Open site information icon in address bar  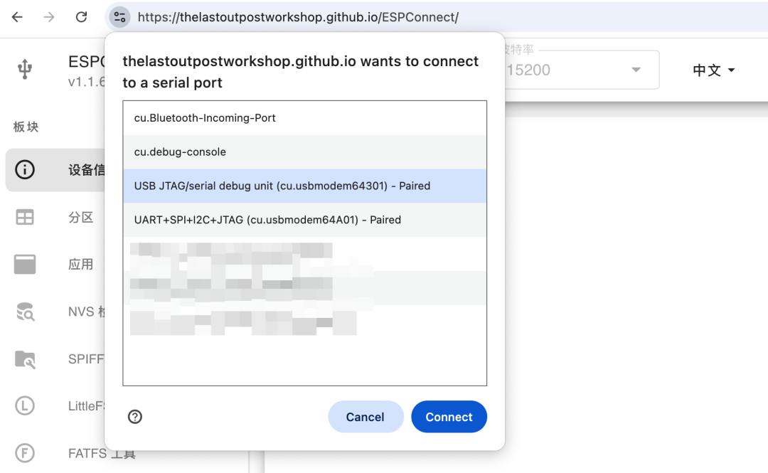[x=119, y=17]
